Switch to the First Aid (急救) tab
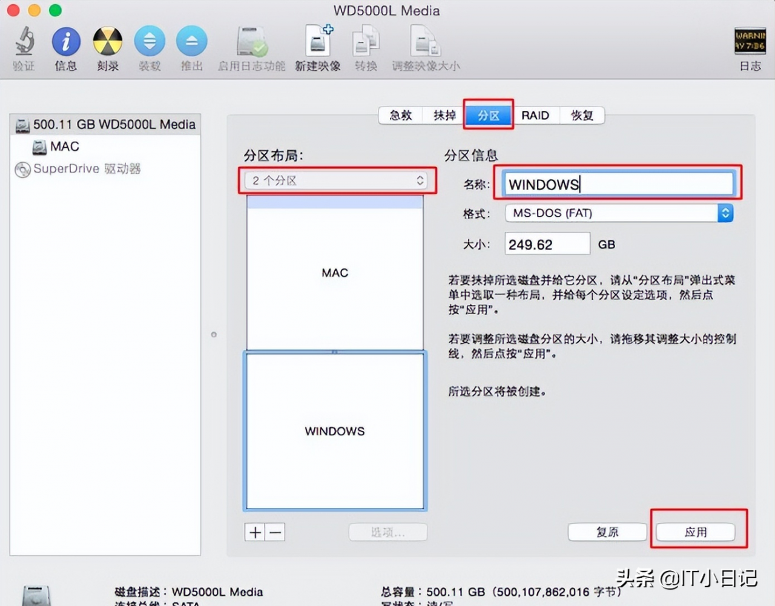 point(400,115)
